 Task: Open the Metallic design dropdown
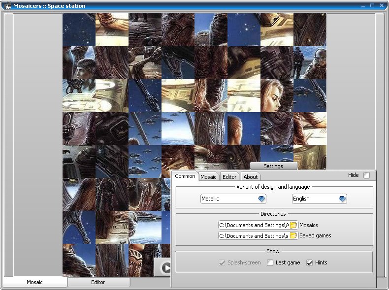coord(233,199)
